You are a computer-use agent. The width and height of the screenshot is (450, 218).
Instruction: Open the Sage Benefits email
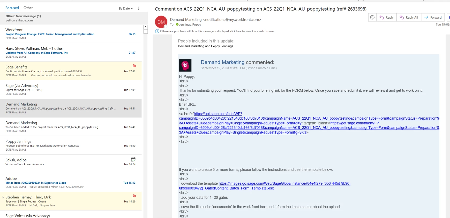[x=71, y=71]
